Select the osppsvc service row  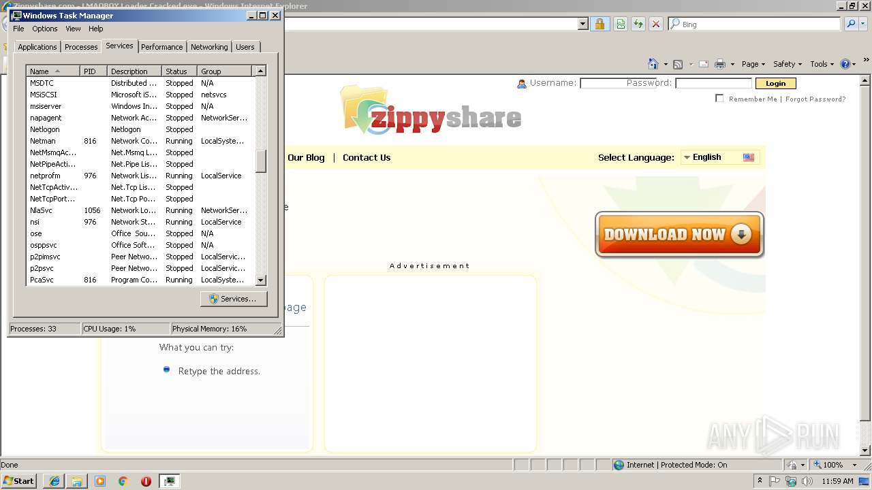pyautogui.click(x=141, y=245)
